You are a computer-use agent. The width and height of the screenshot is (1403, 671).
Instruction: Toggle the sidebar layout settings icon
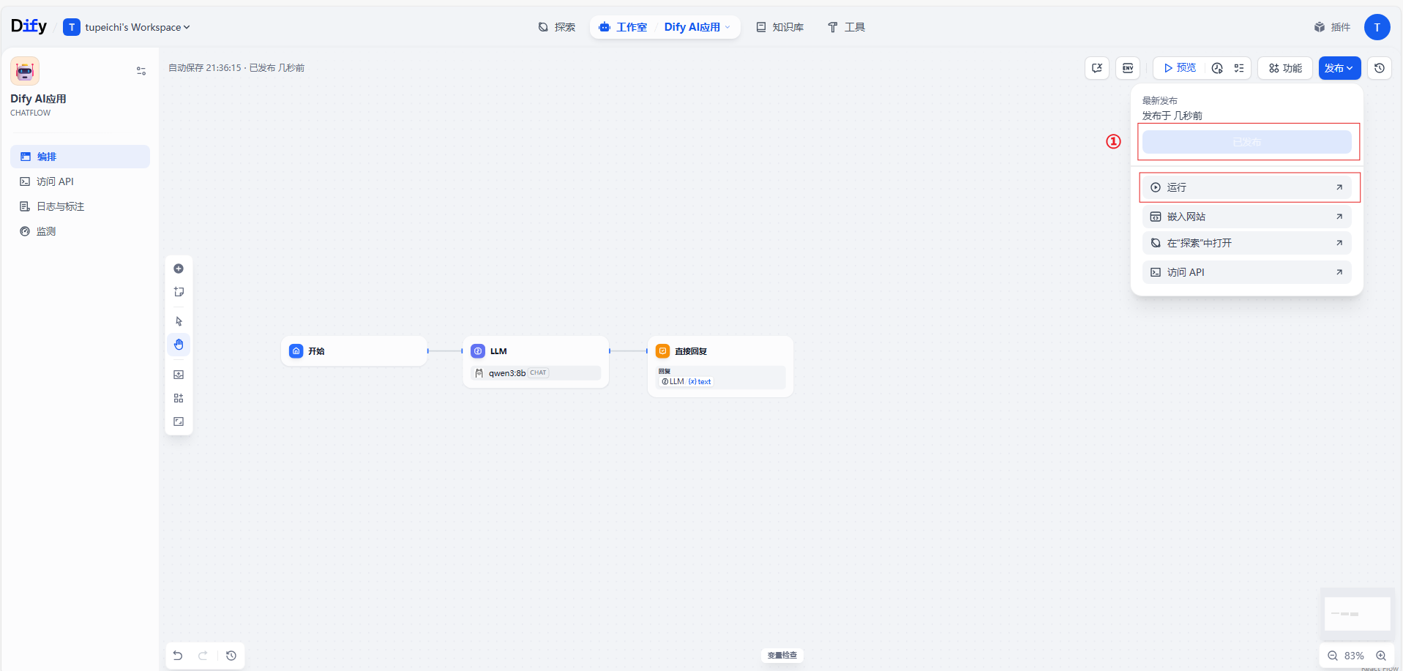(141, 71)
